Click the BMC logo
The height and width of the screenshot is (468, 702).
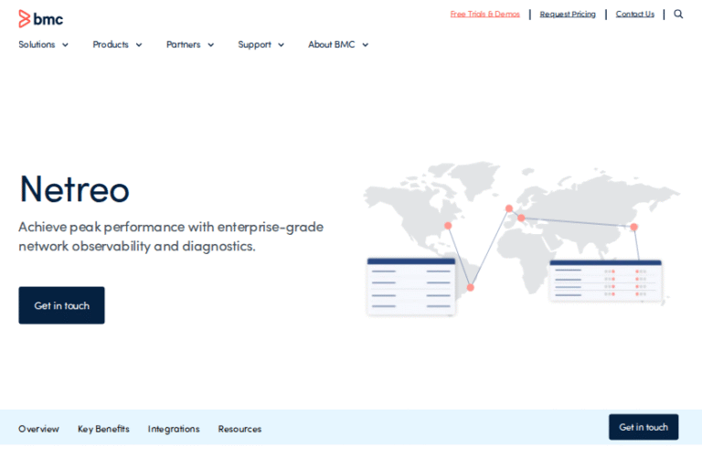(x=41, y=19)
